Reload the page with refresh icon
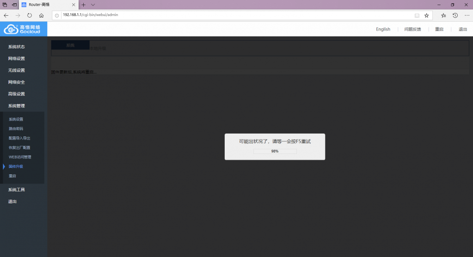This screenshot has width=473, height=257. (x=29, y=15)
